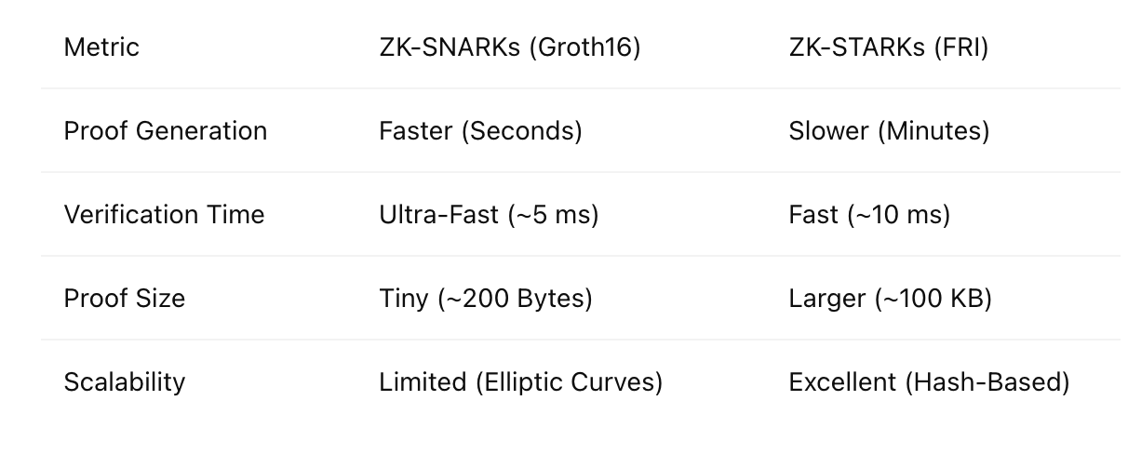Viewport: 1128px width, 454px height.
Task: Select the ZK-SNARKs (Groth16) column header
Action: [509, 47]
